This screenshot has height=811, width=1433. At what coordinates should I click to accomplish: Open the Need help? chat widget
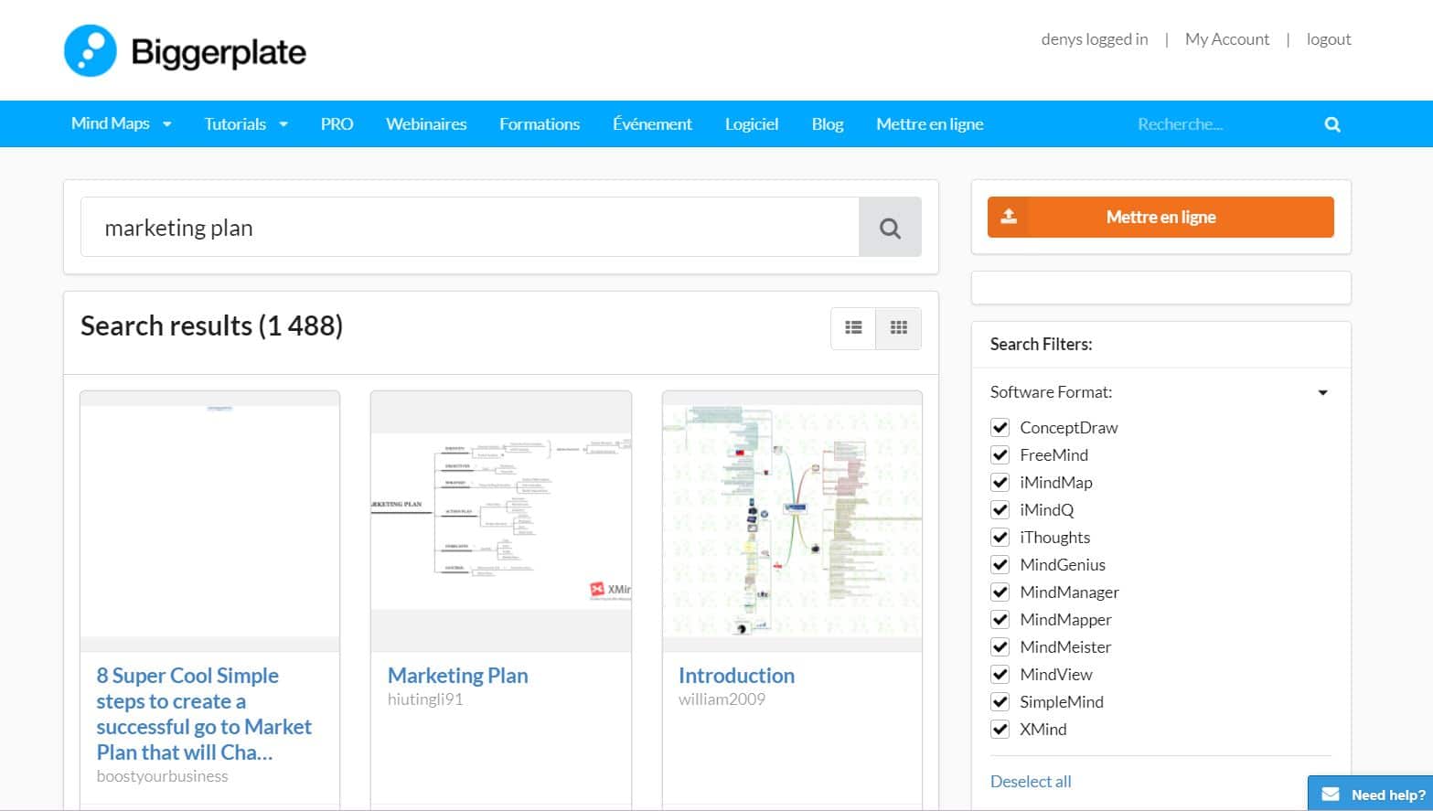coord(1373,794)
